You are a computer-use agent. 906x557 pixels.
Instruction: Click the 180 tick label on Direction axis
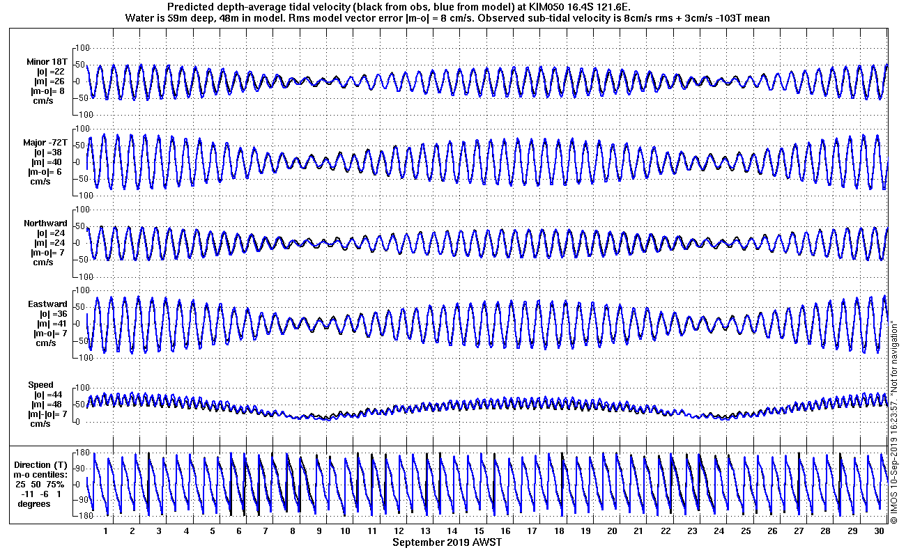click(x=82, y=453)
